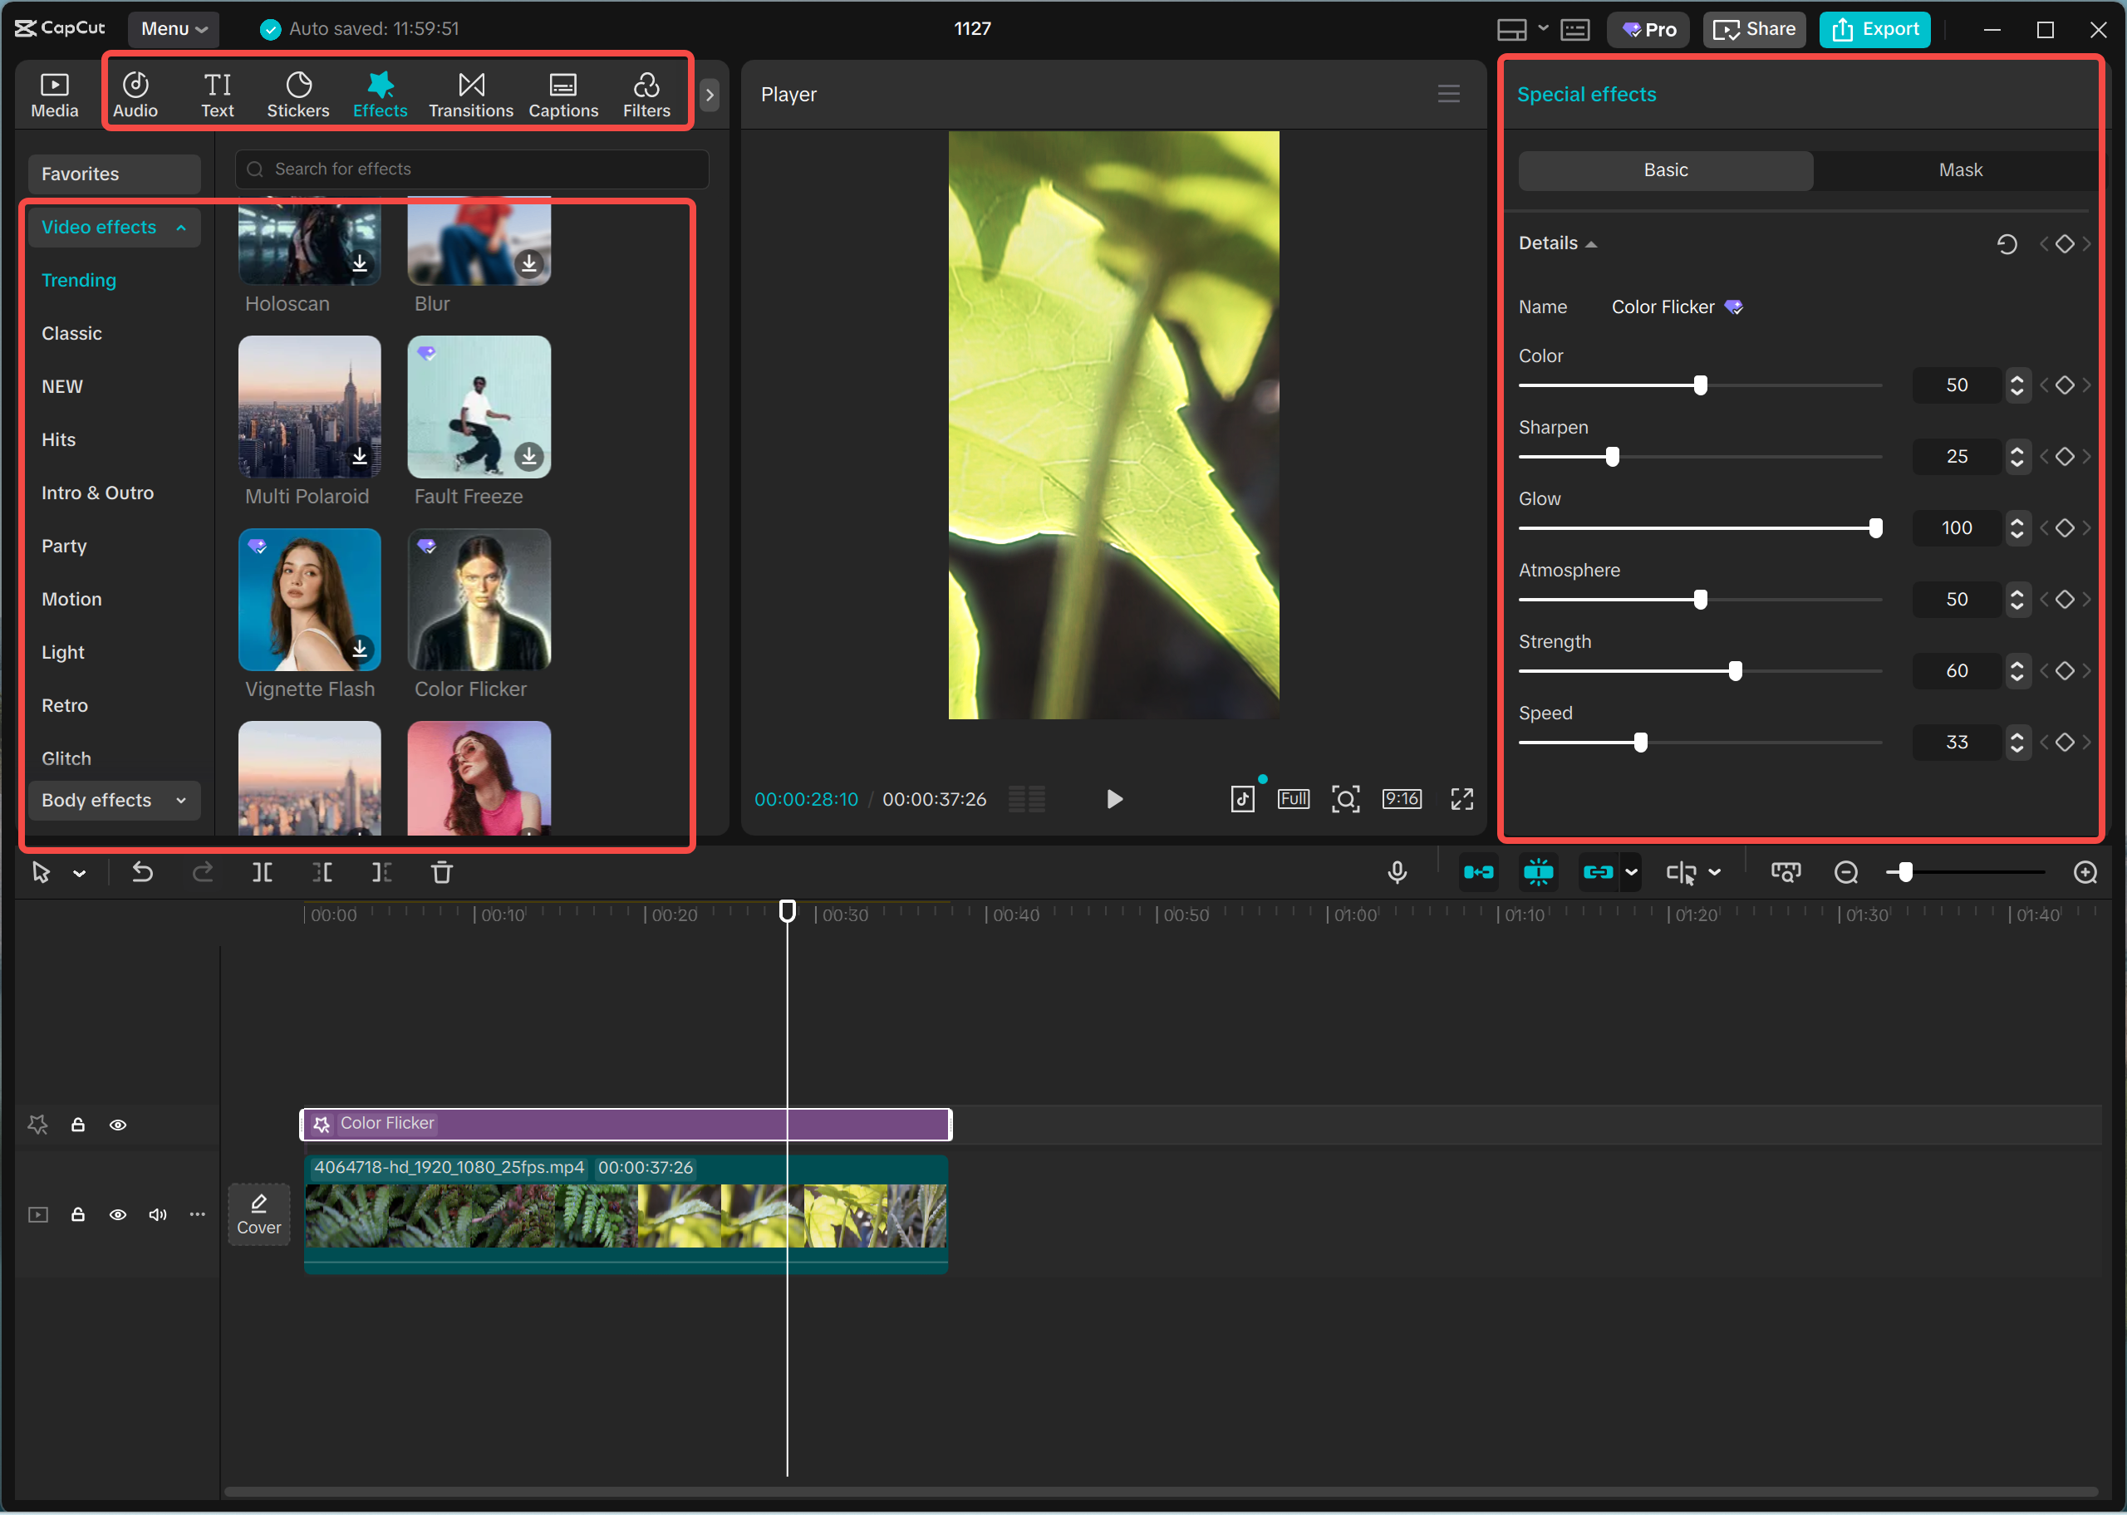Expand the Body effects category

click(x=114, y=801)
